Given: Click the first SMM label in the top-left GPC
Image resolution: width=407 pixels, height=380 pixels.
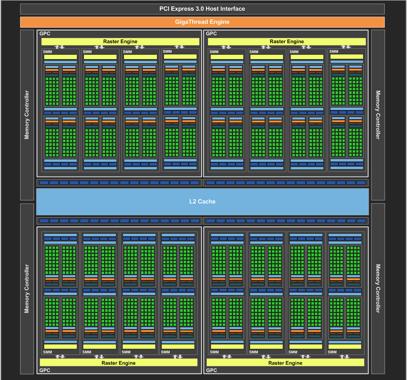Looking at the screenshot, I should (47, 52).
